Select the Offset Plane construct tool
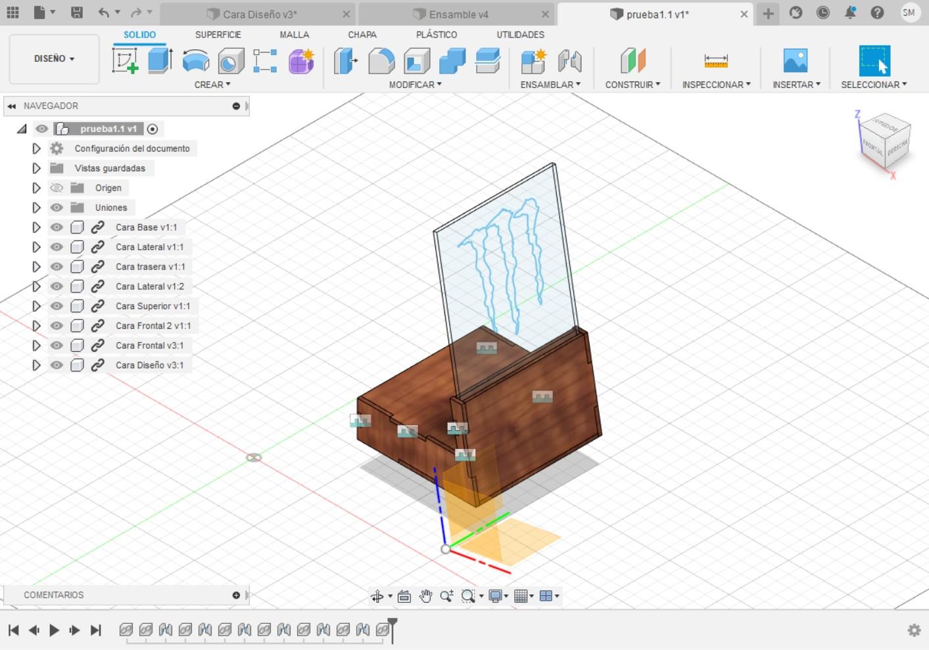 pos(632,61)
